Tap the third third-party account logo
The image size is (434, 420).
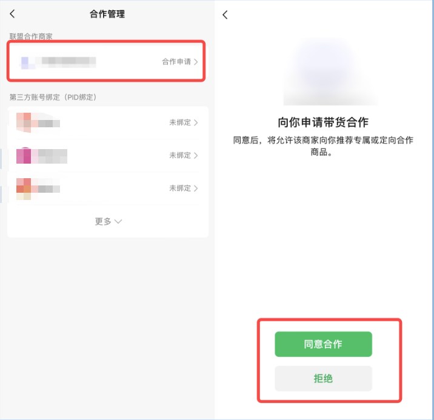24,188
